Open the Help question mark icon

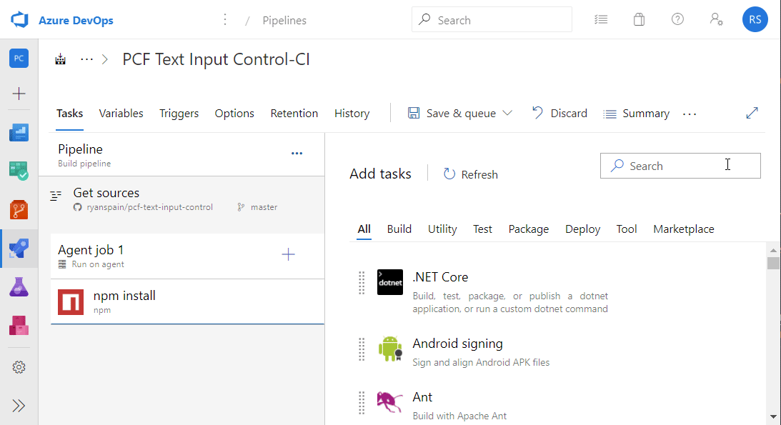point(677,19)
